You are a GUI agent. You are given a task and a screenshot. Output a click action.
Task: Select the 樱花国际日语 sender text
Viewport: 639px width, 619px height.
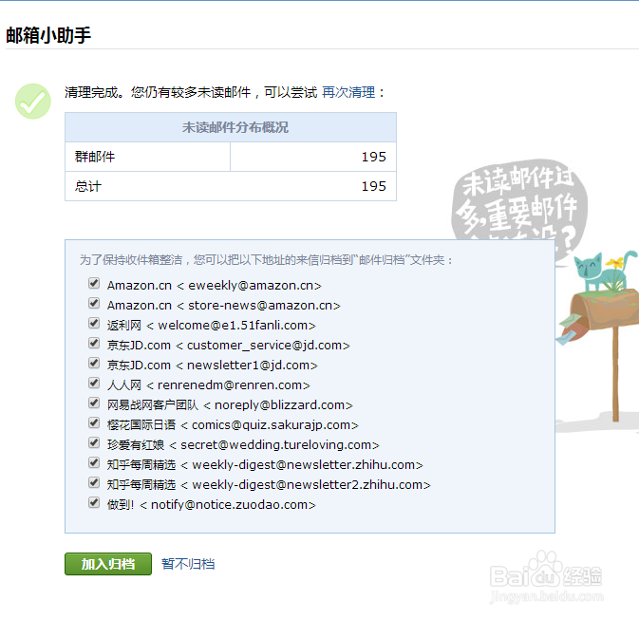click(234, 425)
